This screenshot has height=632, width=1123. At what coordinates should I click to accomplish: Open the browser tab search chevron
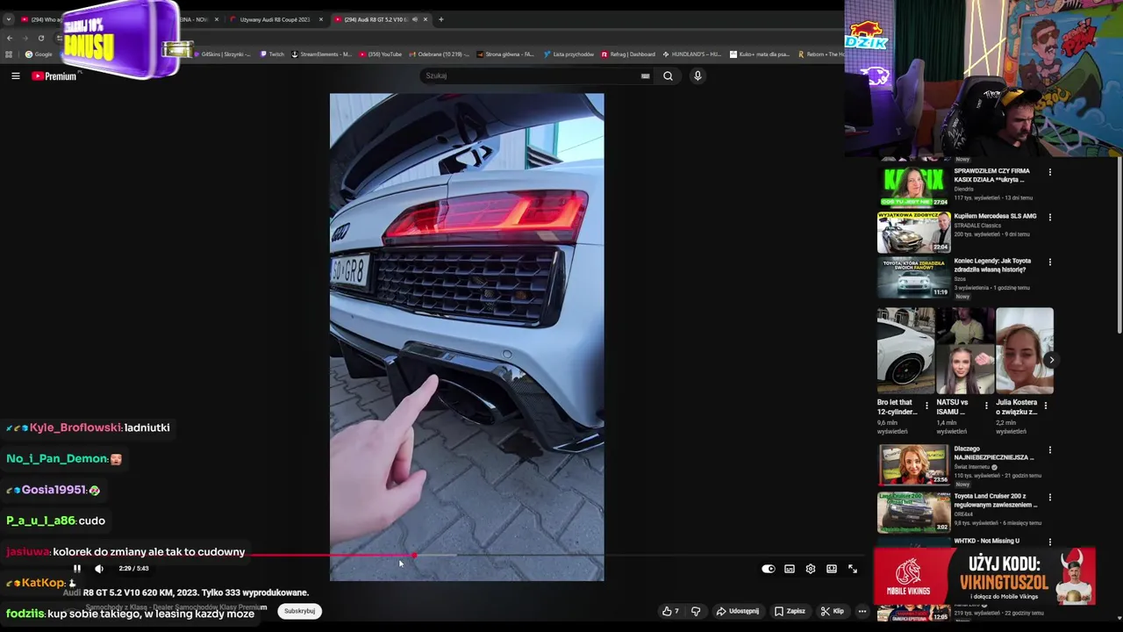(x=9, y=19)
